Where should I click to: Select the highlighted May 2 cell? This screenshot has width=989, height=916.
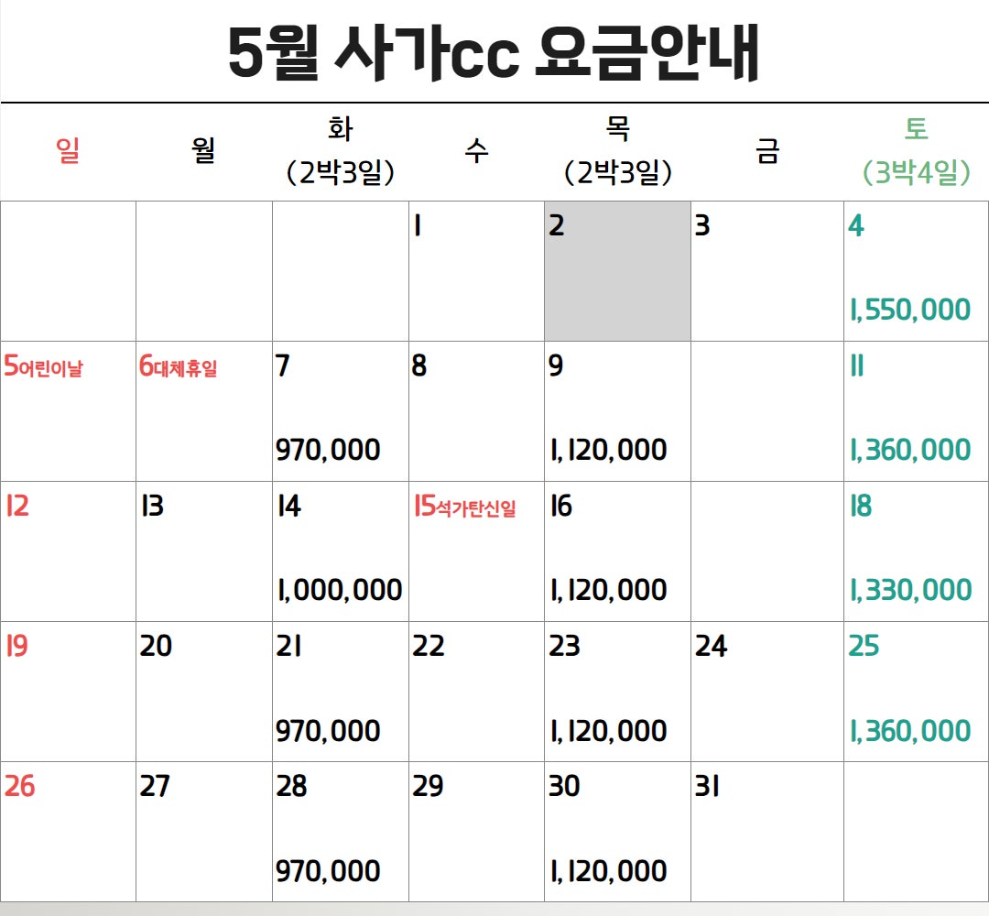(x=617, y=271)
